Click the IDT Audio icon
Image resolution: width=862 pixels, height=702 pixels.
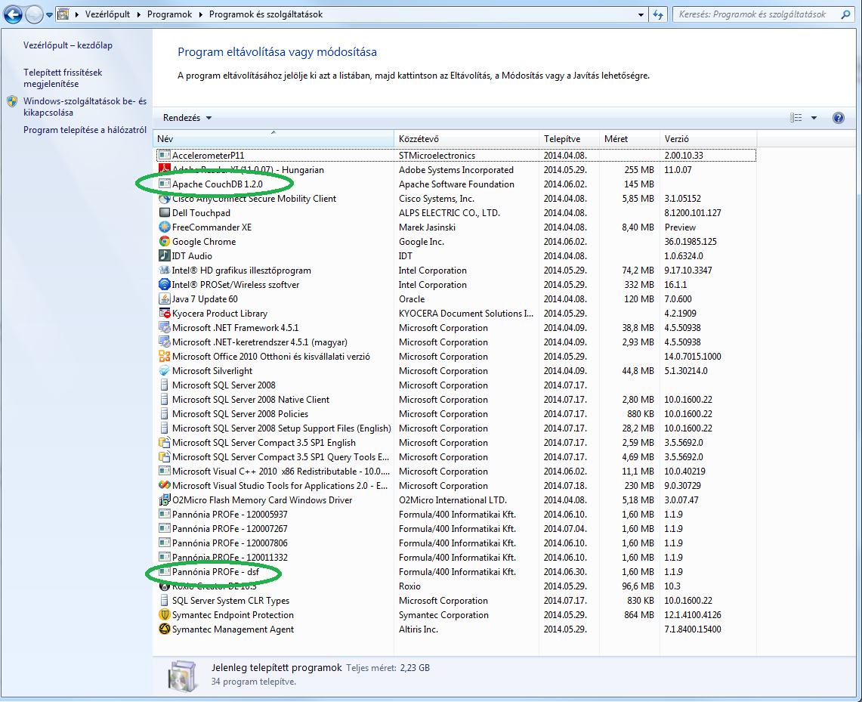click(x=164, y=255)
